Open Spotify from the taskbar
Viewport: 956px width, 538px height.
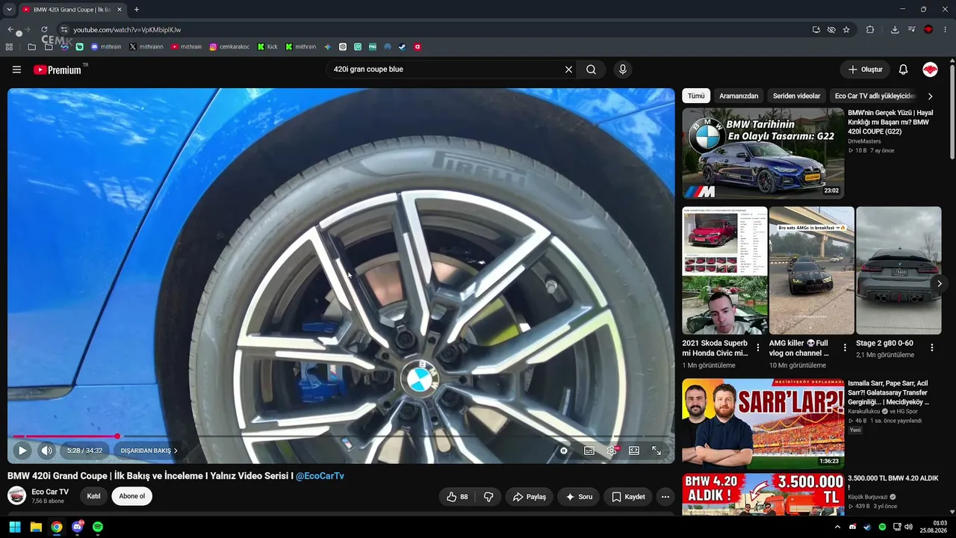point(98,527)
